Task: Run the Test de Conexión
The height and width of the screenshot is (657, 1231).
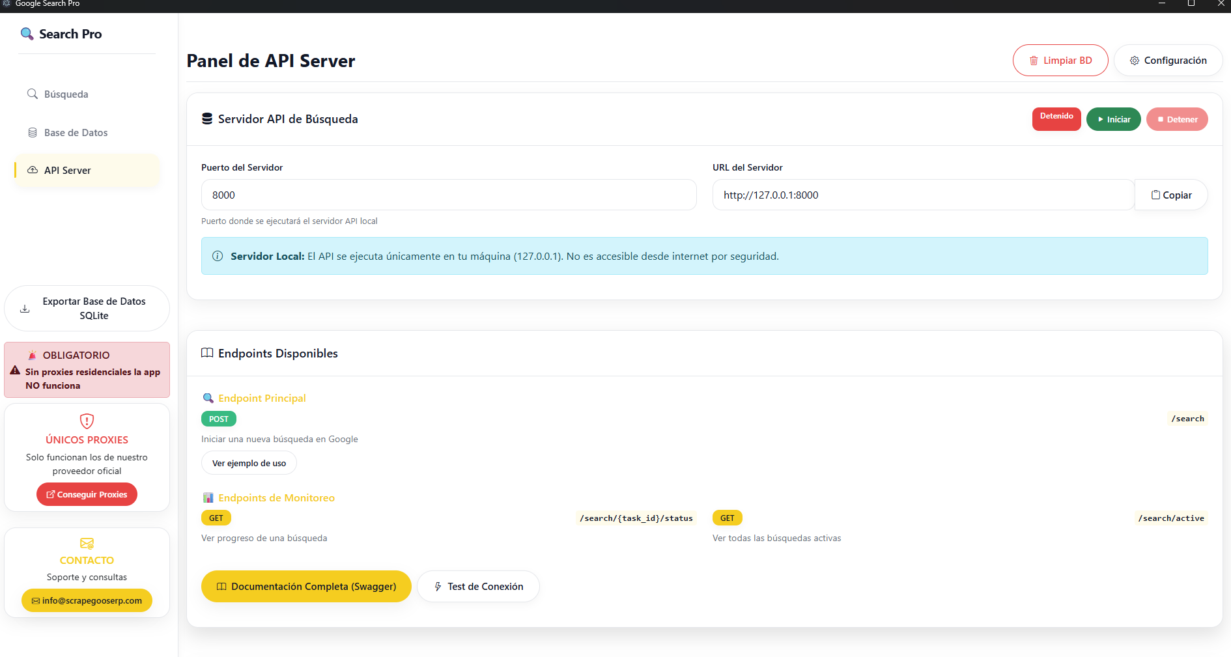Action: pos(478,587)
